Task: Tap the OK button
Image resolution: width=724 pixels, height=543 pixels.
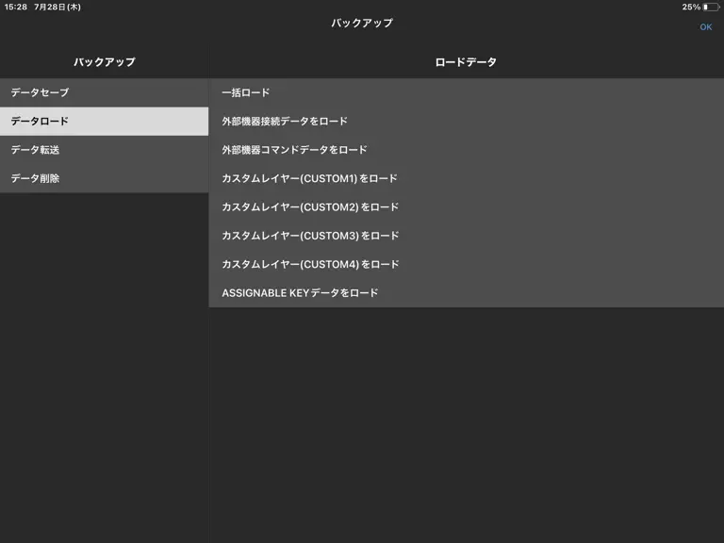Action: [x=705, y=27]
